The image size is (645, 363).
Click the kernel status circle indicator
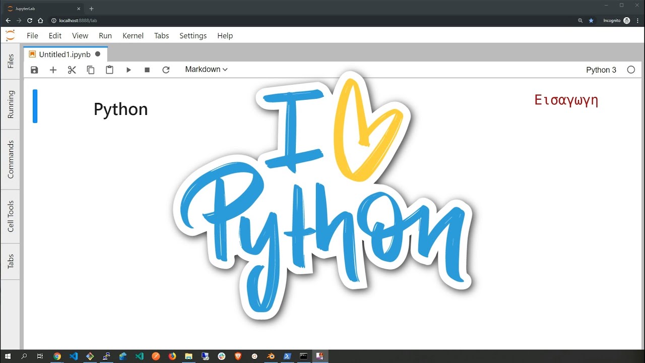coord(631,70)
